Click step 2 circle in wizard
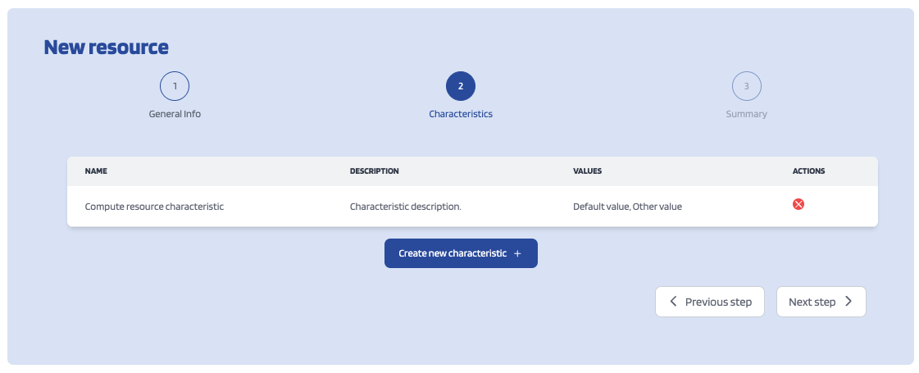919x373 pixels. 461,86
